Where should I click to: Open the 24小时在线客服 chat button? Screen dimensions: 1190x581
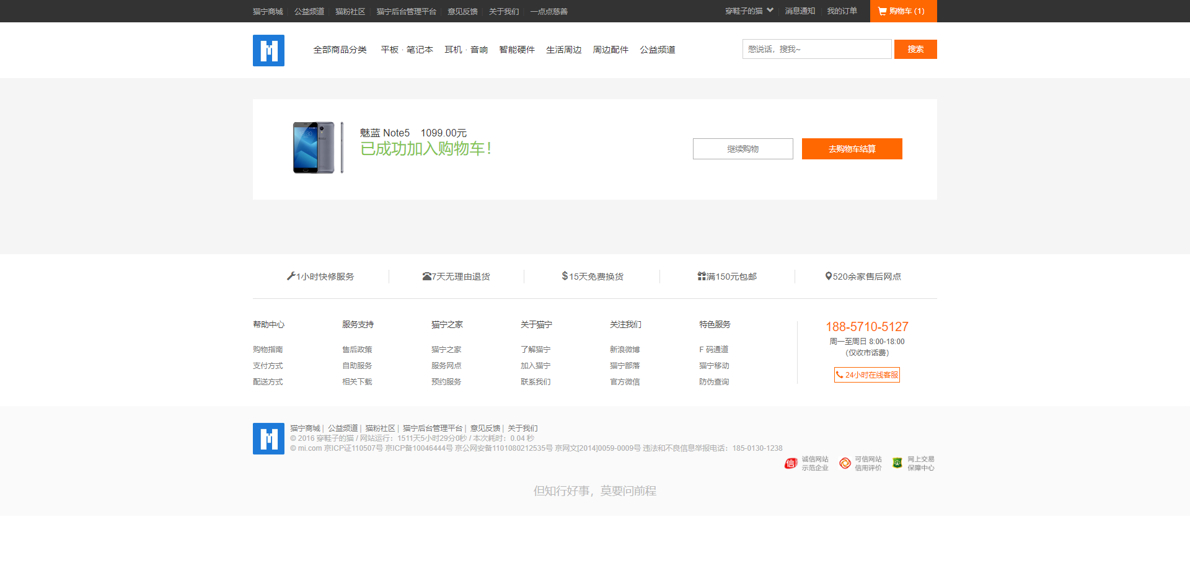(x=867, y=375)
